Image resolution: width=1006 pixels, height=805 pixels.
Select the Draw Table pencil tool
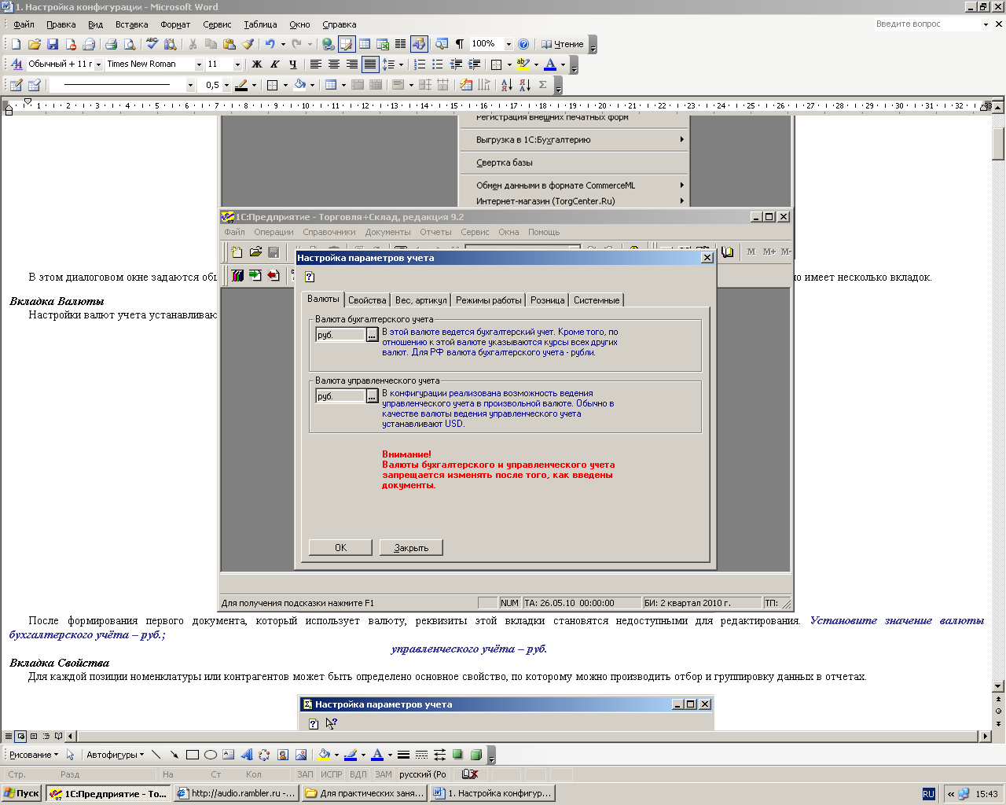click(x=16, y=85)
